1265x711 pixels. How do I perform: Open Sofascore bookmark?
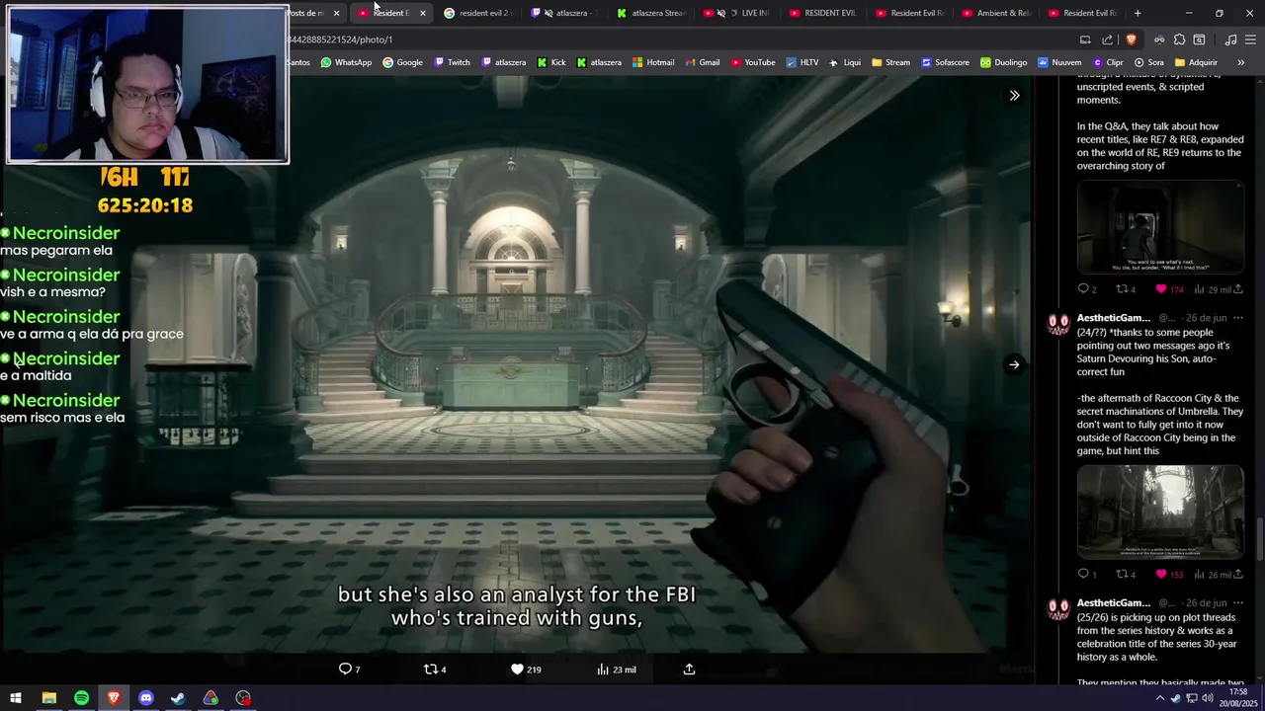(x=945, y=62)
